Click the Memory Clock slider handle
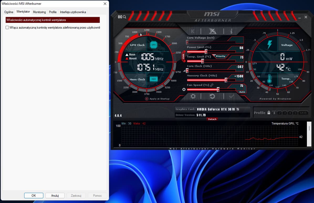Image resolution: width=314 pixels, height=203 pixels. point(226,80)
